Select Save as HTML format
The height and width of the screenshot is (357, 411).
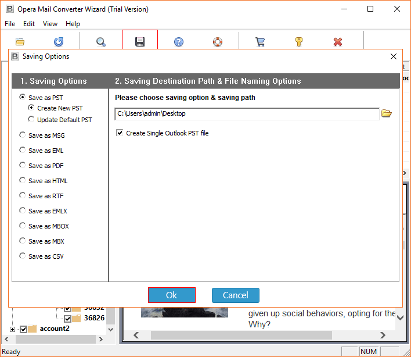tap(23, 180)
